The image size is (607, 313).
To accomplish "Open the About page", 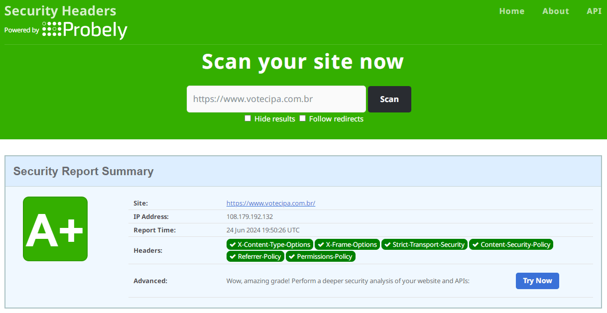I will point(555,11).
